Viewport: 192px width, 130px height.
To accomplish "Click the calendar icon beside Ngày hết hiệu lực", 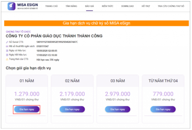I will coord(7,55).
